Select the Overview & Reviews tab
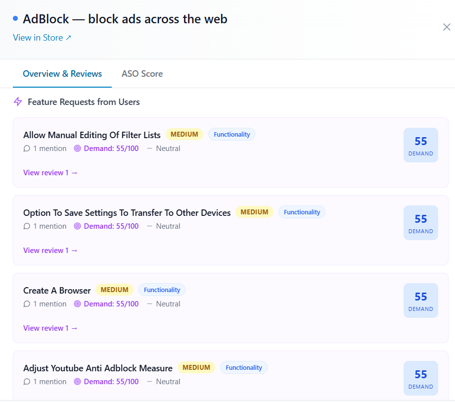This screenshot has width=455, height=402. click(62, 74)
